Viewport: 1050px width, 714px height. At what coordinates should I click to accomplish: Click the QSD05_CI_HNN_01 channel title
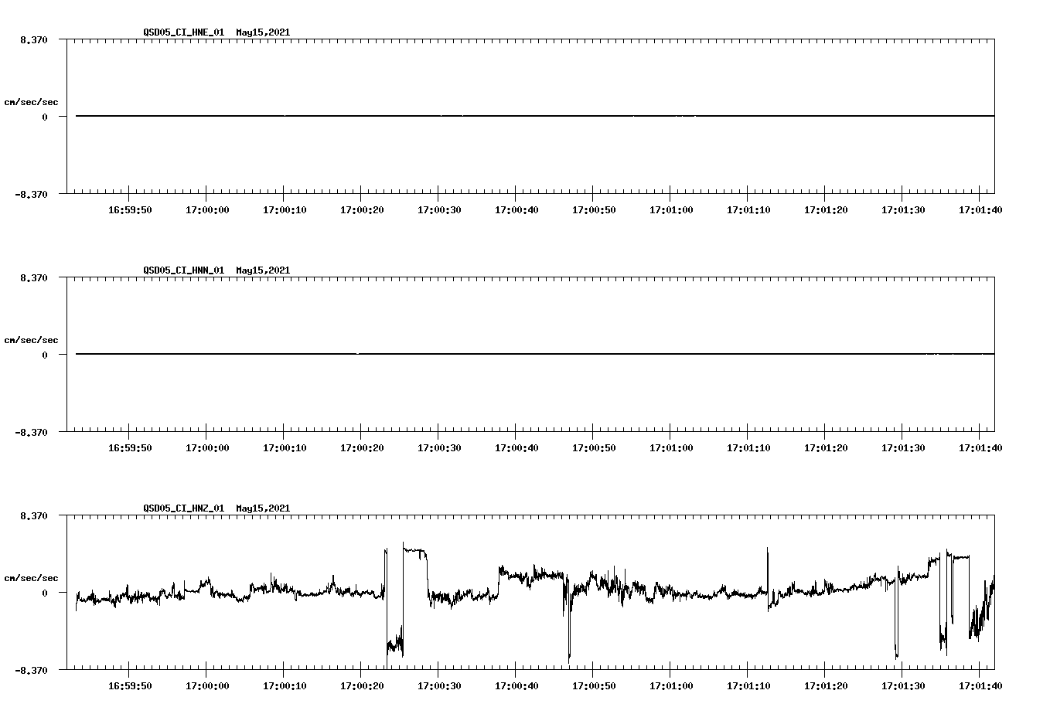point(179,270)
